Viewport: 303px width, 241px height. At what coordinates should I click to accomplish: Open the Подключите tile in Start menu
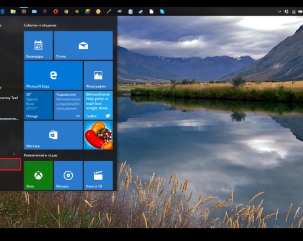tap(68, 105)
